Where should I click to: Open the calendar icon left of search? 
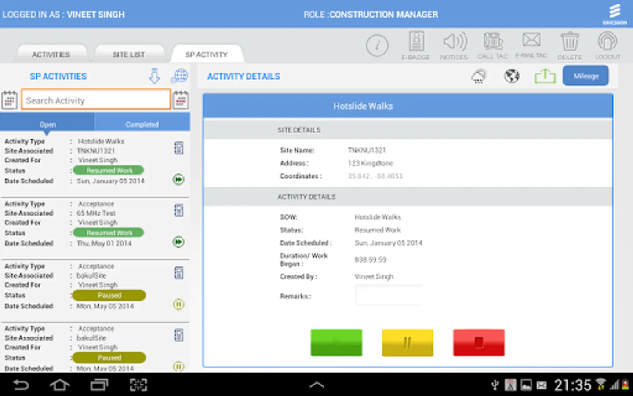point(9,100)
